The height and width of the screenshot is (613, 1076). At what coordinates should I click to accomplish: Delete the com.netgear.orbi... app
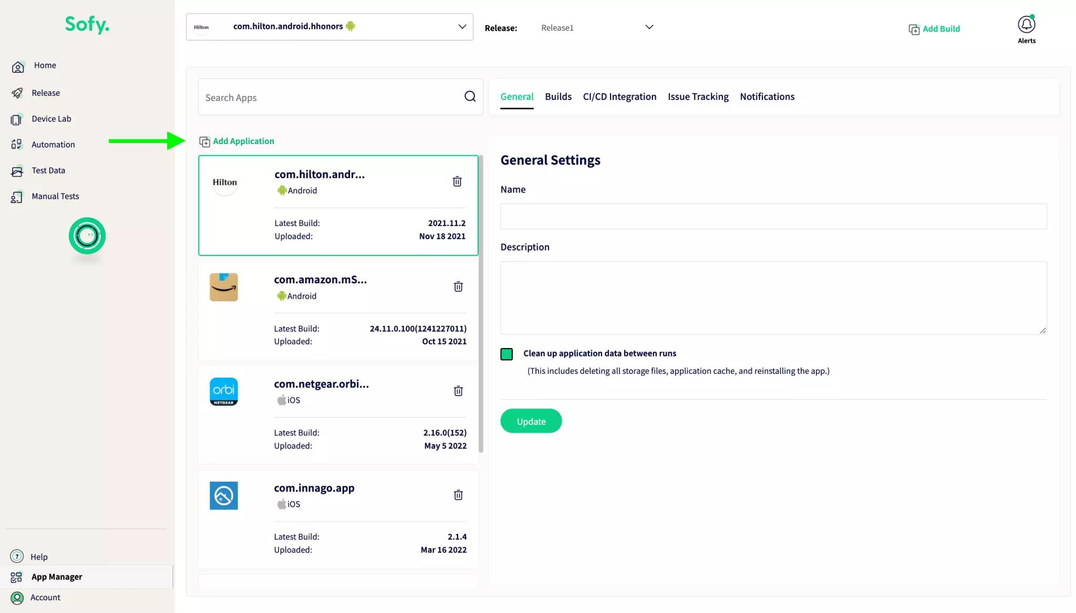(x=458, y=391)
